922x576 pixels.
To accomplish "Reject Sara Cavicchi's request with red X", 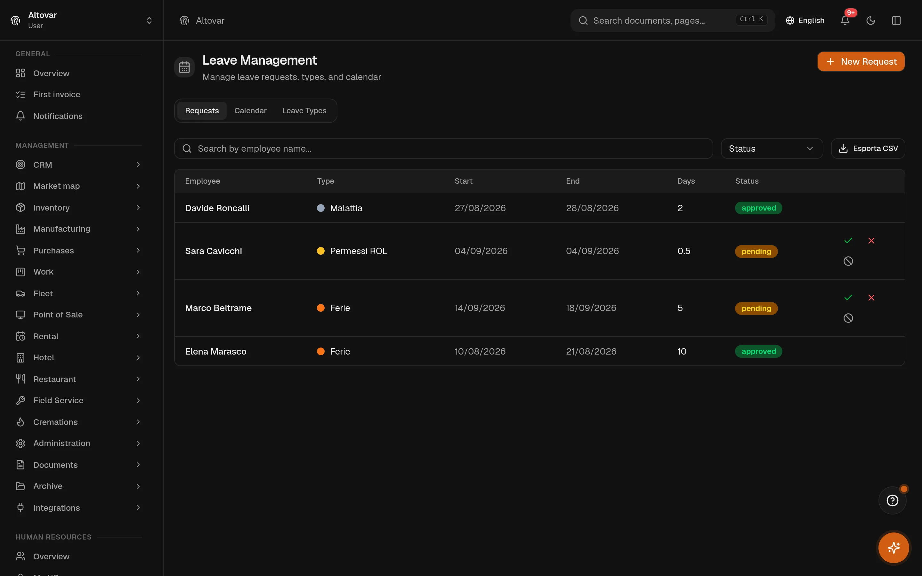I will 871,240.
